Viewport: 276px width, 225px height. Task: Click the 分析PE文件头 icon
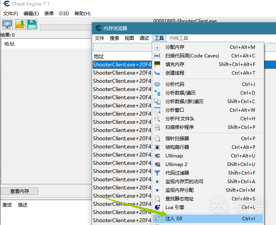(x=157, y=119)
